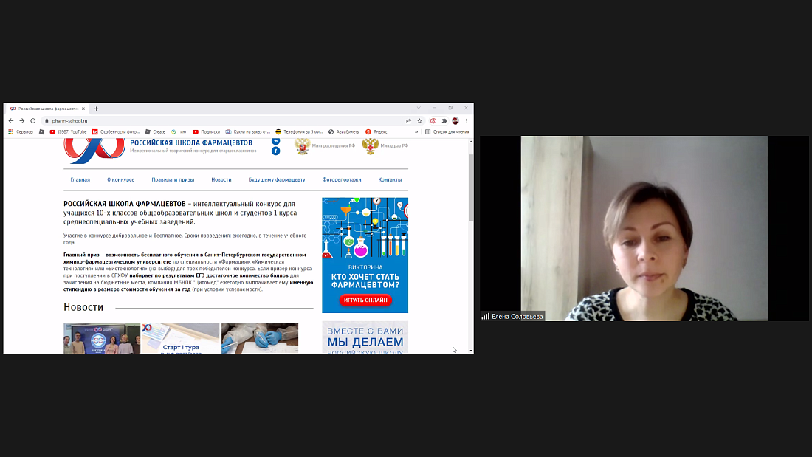The width and height of the screenshot is (812, 457).
Task: Open the Facebook social icon in the header
Action: click(275, 151)
